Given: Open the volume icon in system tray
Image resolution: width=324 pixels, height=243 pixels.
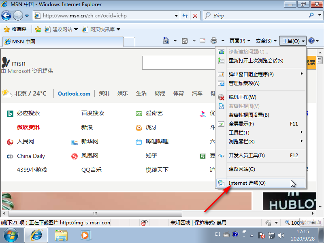Looking at the screenshot, I should (x=281, y=234).
